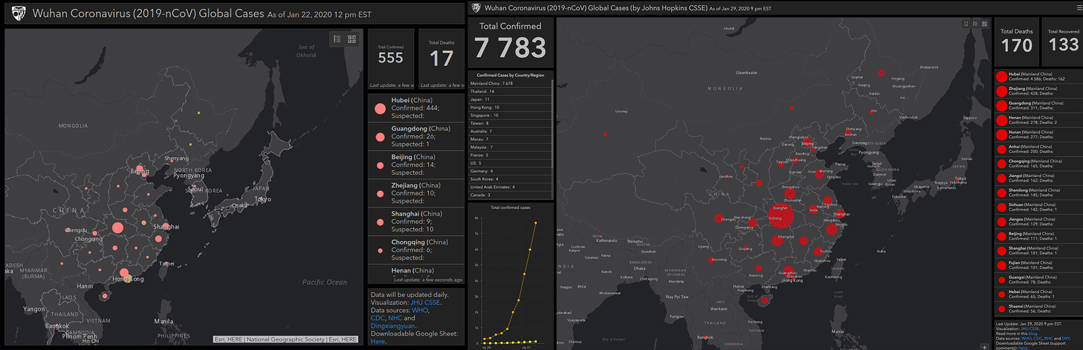Click the WHO link in left panel
This screenshot has height=350, width=1083.
coord(419,310)
